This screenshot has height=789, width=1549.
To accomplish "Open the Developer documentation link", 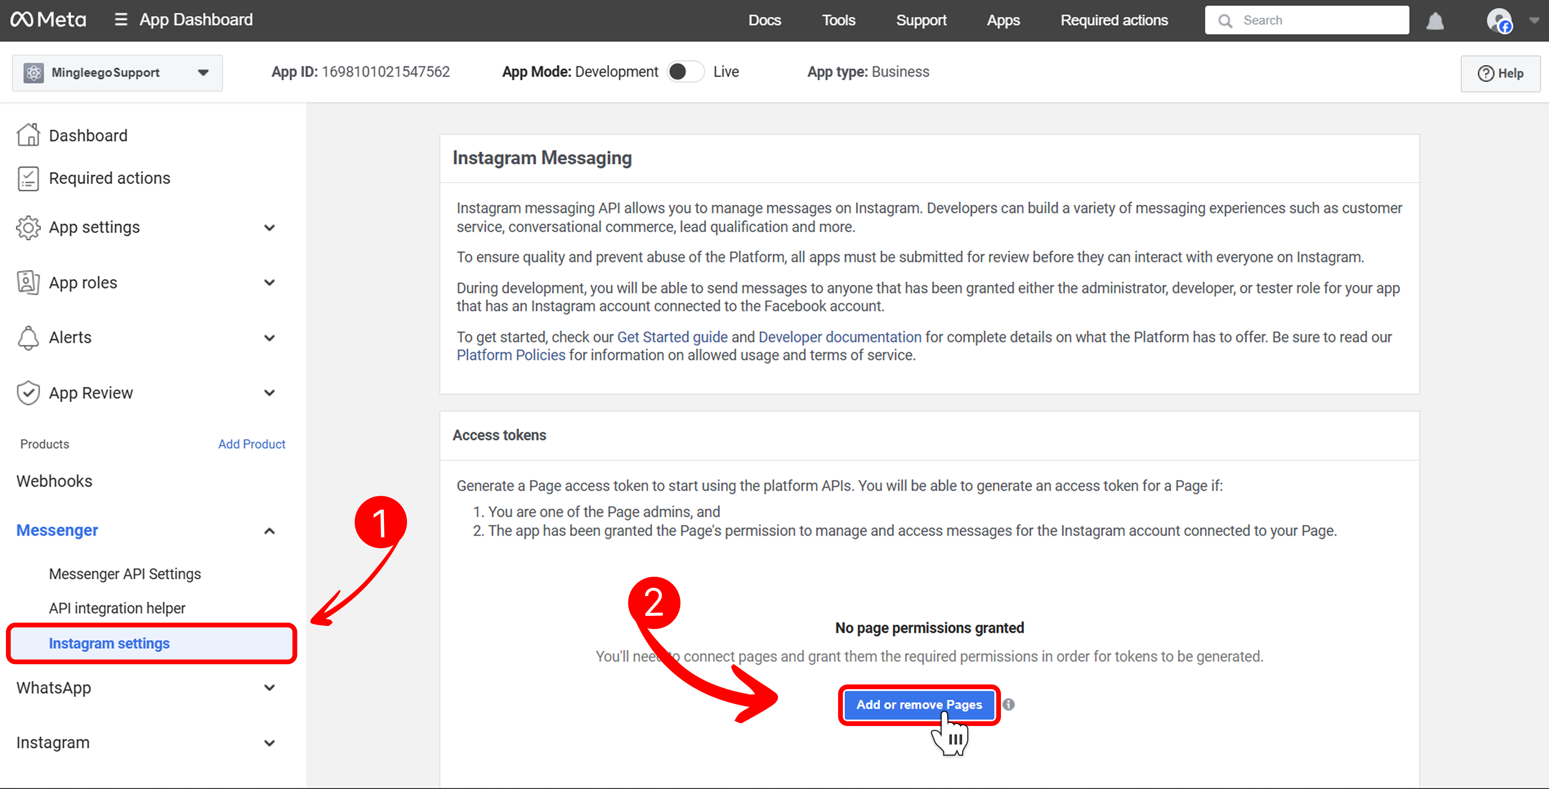I will (x=840, y=337).
